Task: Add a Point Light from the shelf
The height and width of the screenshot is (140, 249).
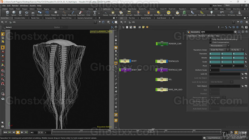Action: pos(113,13)
